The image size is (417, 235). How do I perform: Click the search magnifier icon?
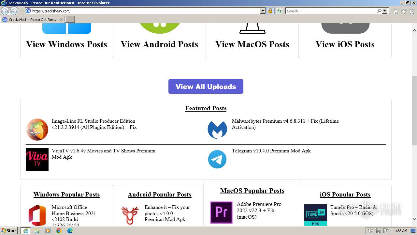[x=379, y=11]
